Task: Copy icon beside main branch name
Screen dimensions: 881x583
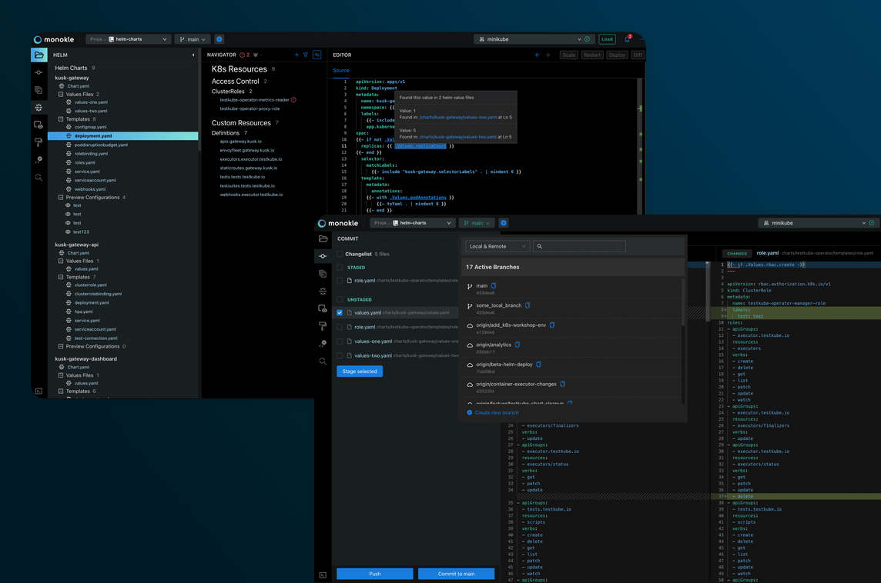Action: pos(494,285)
